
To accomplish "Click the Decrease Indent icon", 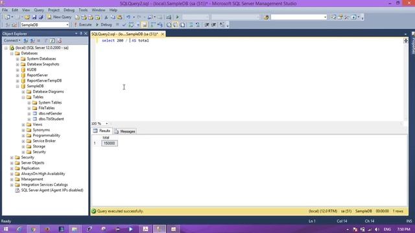I will (207, 25).
